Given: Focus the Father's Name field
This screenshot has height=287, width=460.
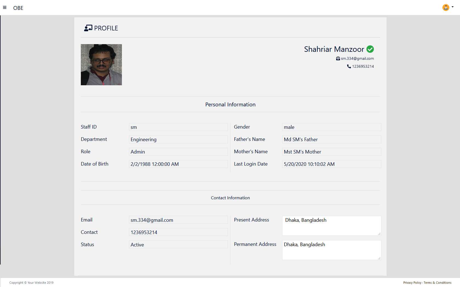Looking at the screenshot, I should click(332, 140).
